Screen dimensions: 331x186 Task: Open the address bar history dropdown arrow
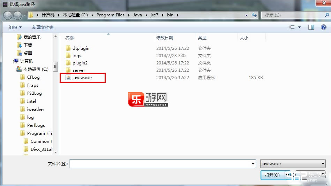pos(246,15)
